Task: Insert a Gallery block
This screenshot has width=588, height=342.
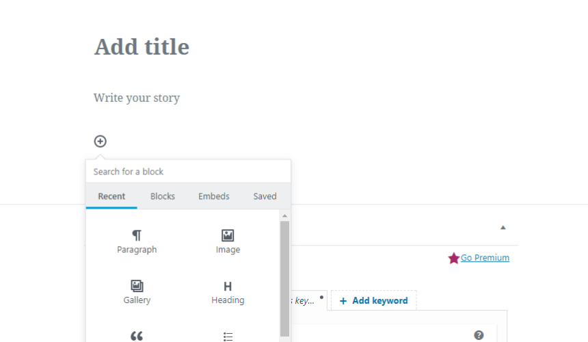Action: pos(137,292)
